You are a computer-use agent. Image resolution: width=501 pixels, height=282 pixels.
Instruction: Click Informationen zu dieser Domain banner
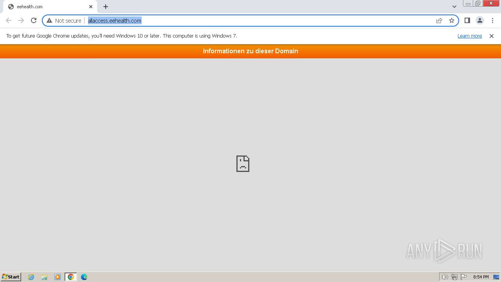click(250, 51)
